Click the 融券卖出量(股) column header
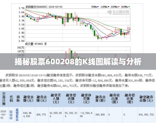Image resolution: width=156 pixels, height=123 pixels. [115, 99]
